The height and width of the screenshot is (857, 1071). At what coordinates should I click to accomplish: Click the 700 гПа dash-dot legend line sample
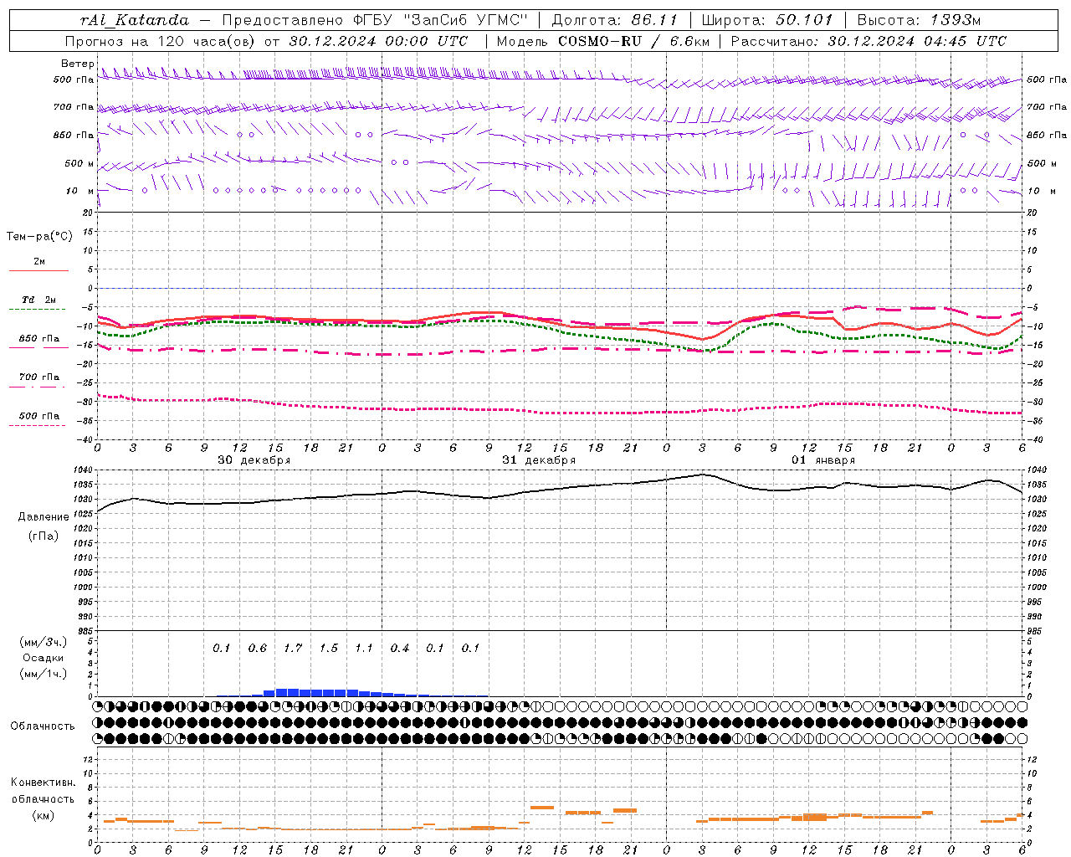coord(38,387)
